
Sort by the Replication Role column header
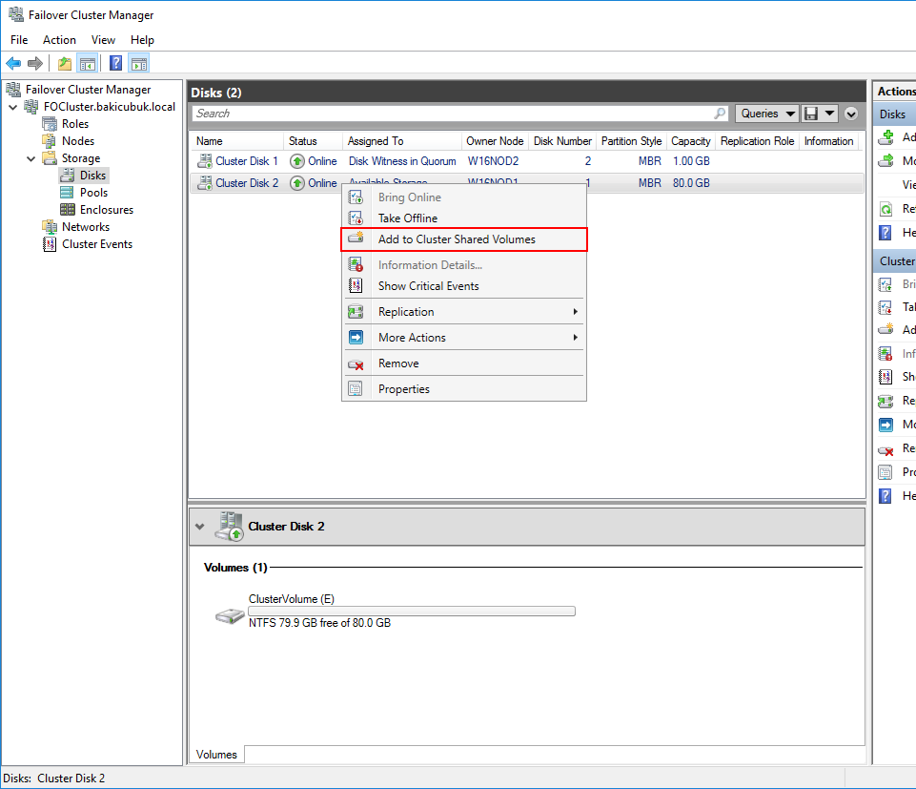click(x=757, y=141)
